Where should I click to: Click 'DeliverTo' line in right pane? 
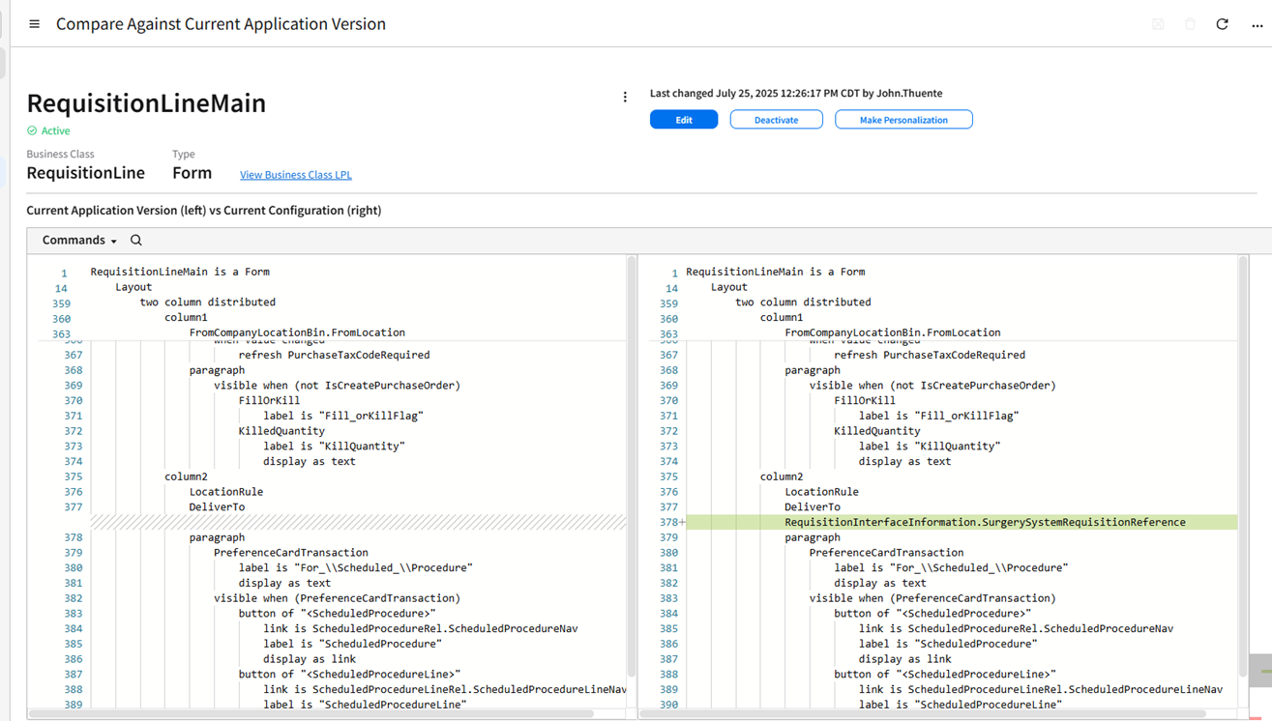click(x=813, y=506)
